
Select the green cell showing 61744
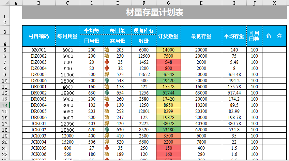coord(168,93)
